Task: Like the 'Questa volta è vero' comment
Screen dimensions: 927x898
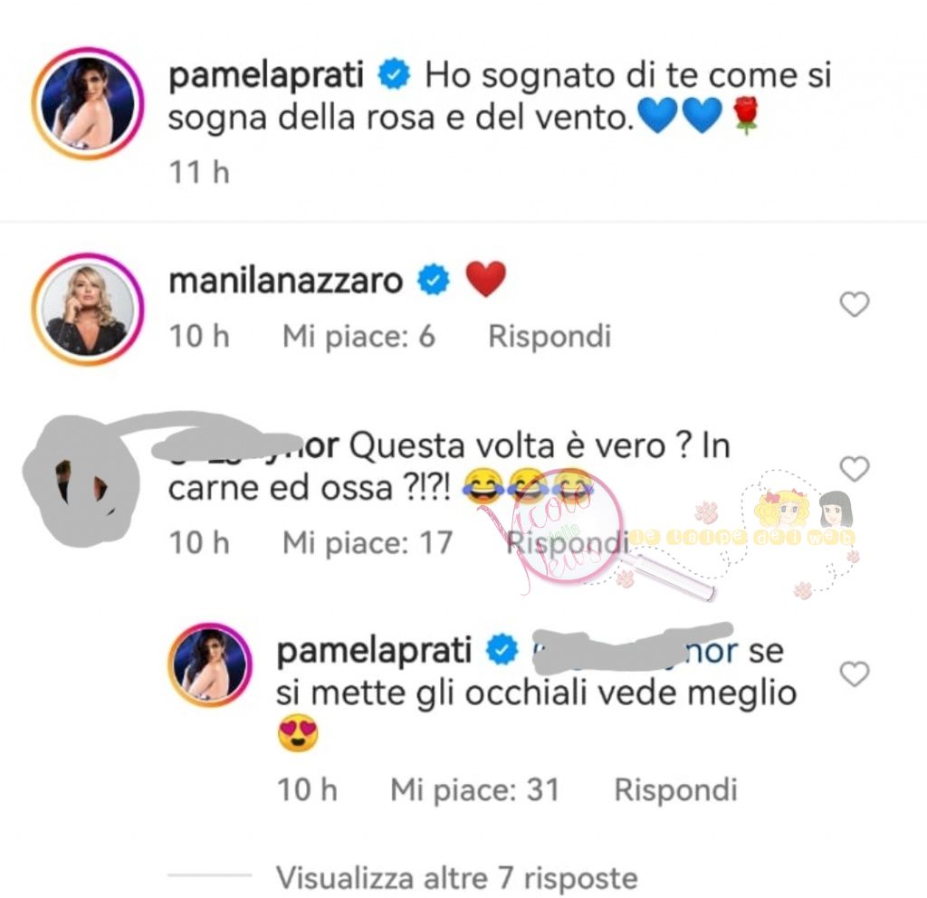Action: 855,469
